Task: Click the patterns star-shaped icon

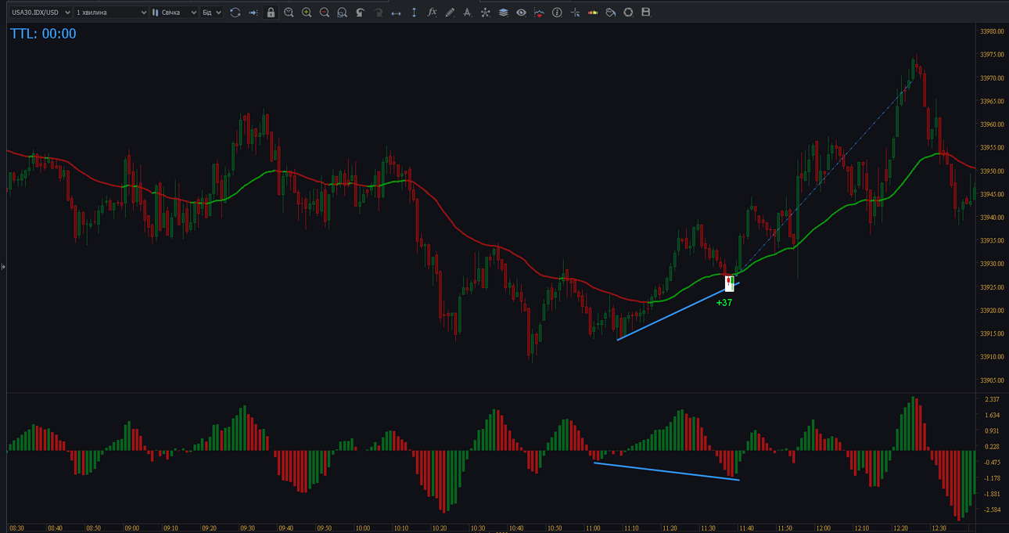Action: coord(485,13)
